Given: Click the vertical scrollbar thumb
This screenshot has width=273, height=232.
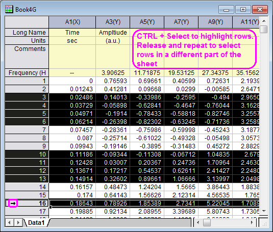Looking at the screenshot, I should coord(264,29).
